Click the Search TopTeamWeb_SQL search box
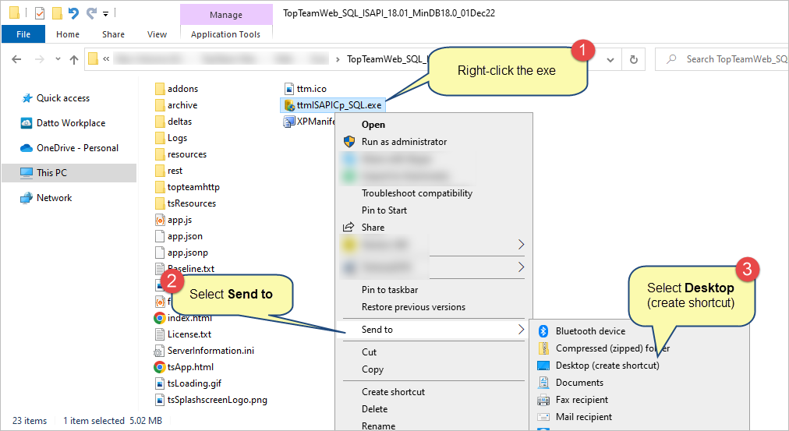Viewport: 789px width, 431px height. coord(722,59)
